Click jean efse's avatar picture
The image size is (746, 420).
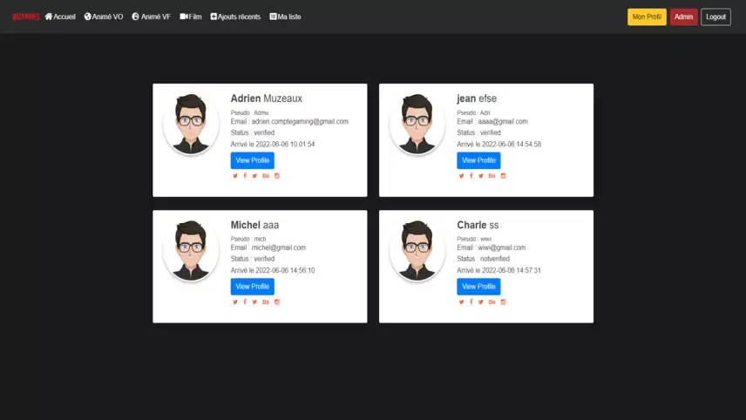coord(417,124)
